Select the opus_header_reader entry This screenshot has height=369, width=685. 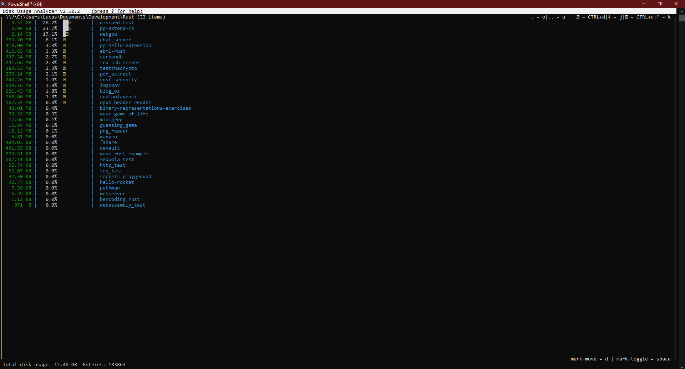point(125,103)
